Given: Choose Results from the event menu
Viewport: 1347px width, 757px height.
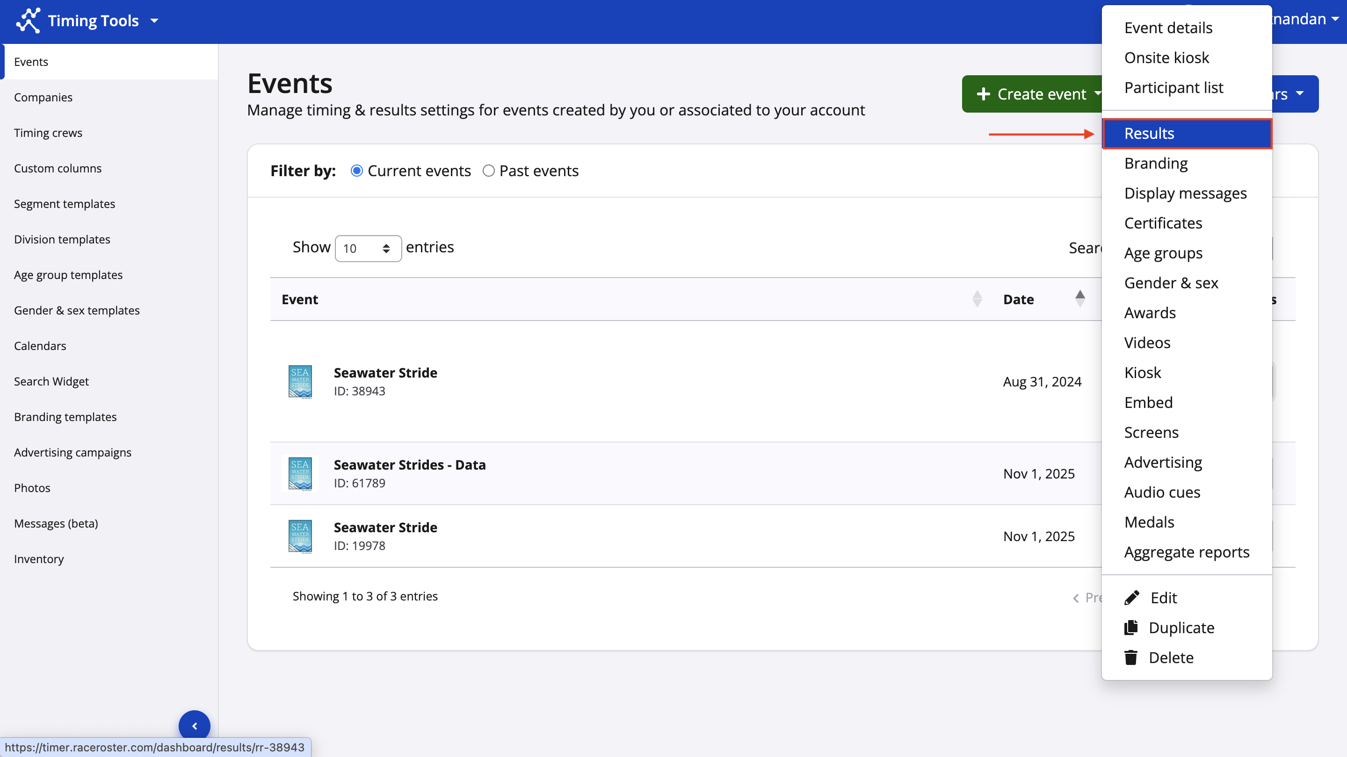Looking at the screenshot, I should 1149,133.
